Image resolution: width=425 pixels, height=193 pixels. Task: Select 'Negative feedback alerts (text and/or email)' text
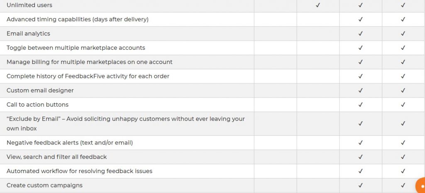pyautogui.click(x=70, y=143)
